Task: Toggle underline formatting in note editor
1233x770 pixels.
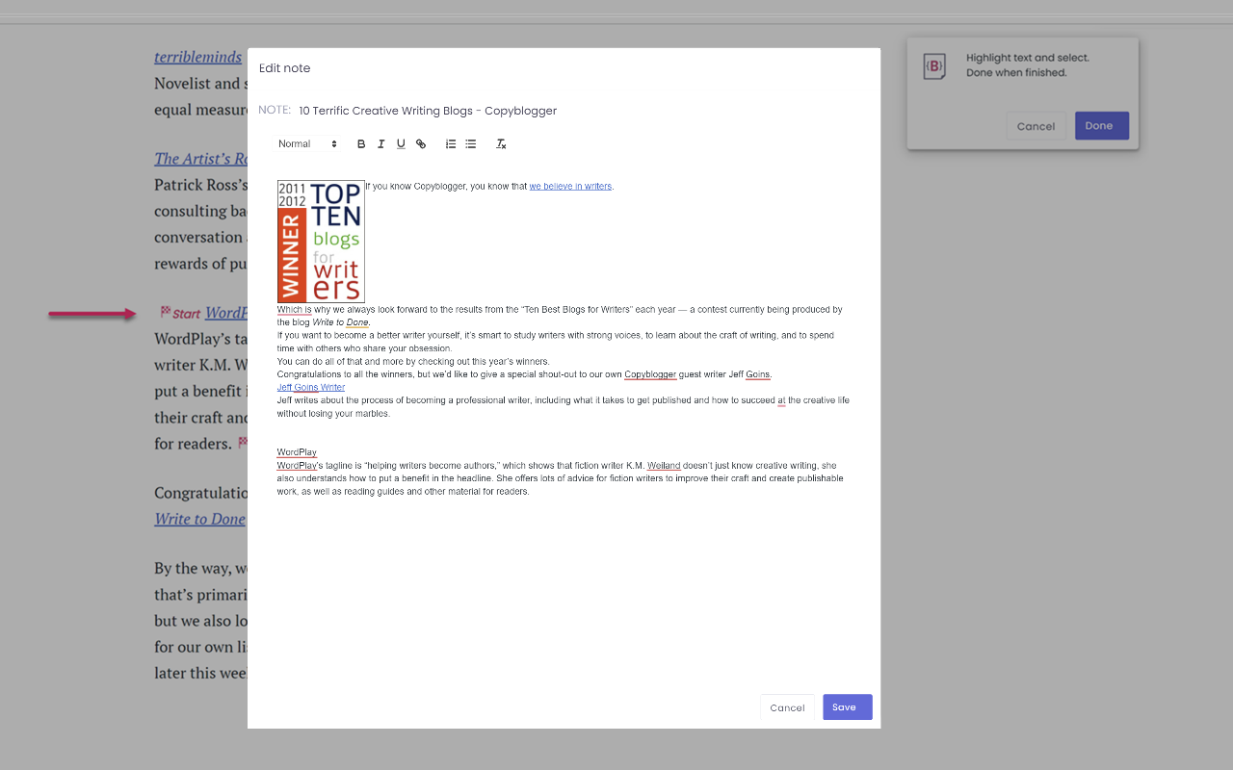Action: pyautogui.click(x=401, y=144)
